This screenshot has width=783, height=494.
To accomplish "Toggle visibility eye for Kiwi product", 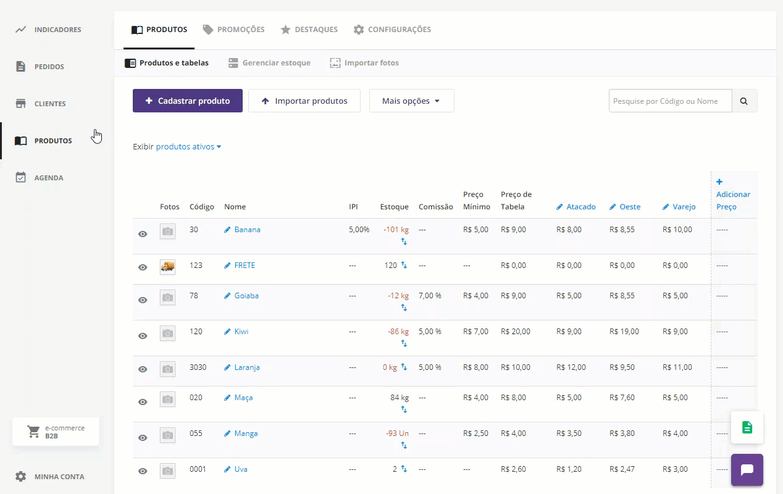I will pyautogui.click(x=143, y=336).
